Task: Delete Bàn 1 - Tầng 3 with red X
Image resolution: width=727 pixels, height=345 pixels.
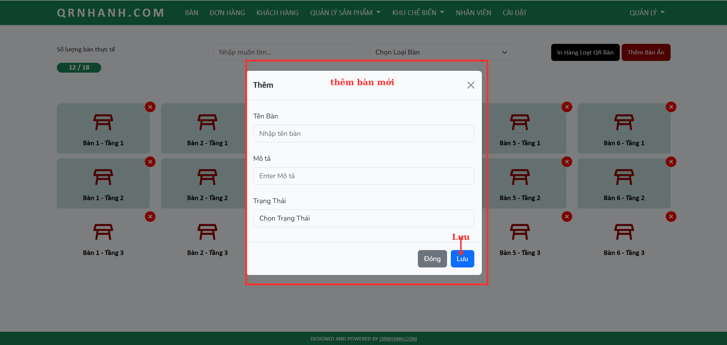Action: (150, 217)
